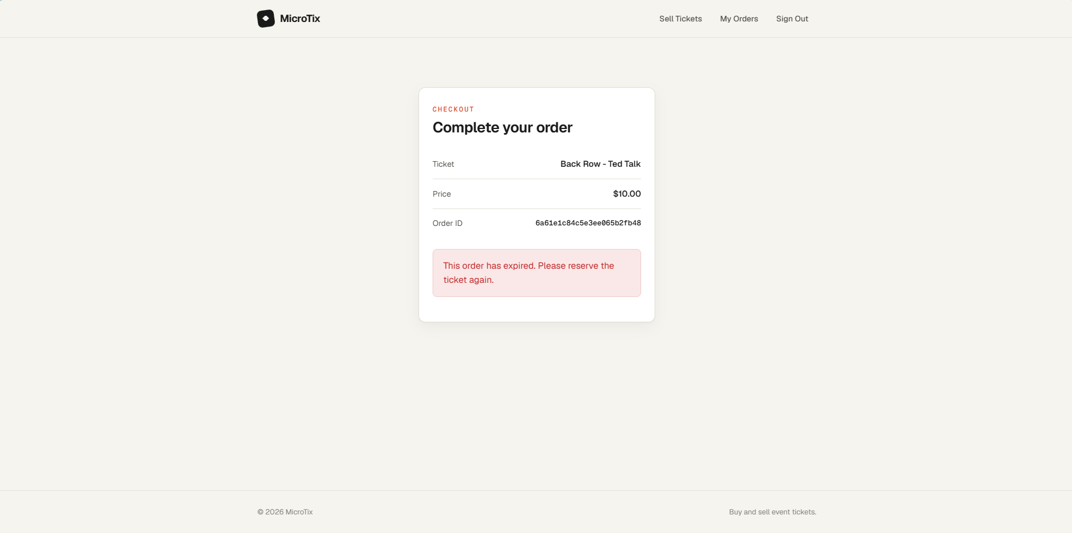This screenshot has width=1072, height=533.
Task: Click the Back Row - Ted Talk ticket name
Action: coord(601,164)
